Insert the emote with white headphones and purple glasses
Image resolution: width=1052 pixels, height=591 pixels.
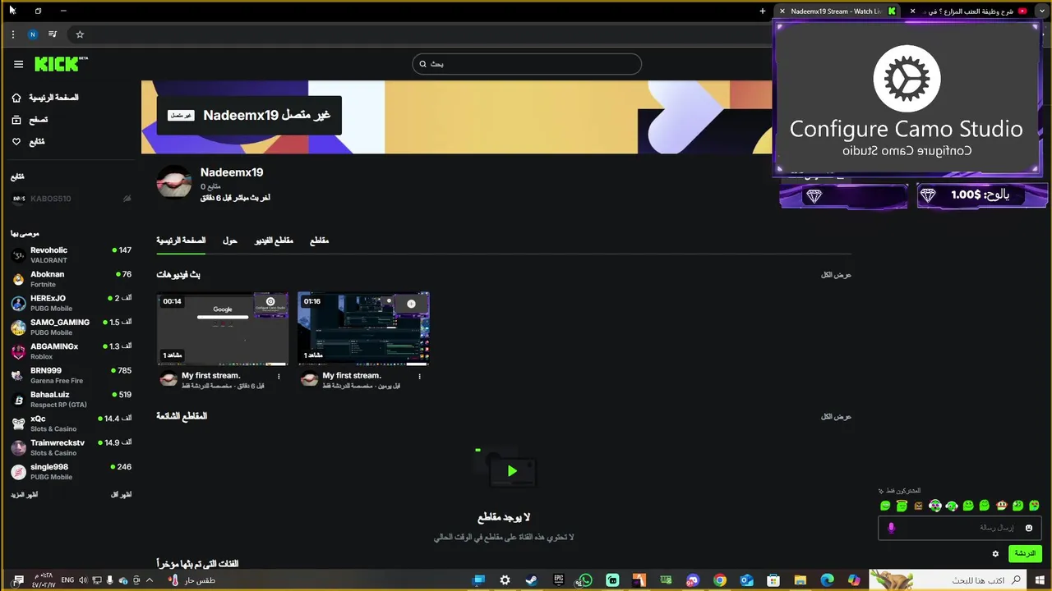pyautogui.click(x=935, y=506)
